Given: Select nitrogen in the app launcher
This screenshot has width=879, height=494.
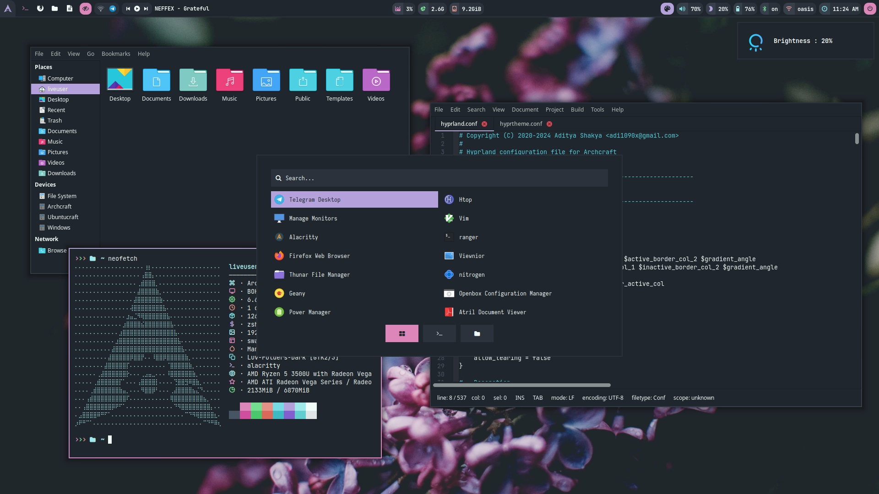Looking at the screenshot, I should click(472, 274).
